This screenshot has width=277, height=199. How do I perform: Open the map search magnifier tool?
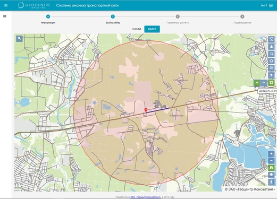(19, 38)
